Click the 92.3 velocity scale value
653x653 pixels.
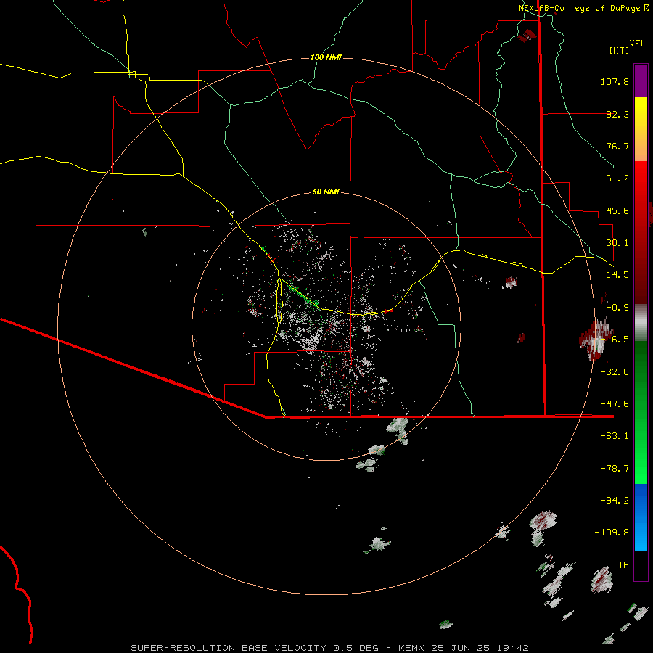(617, 114)
